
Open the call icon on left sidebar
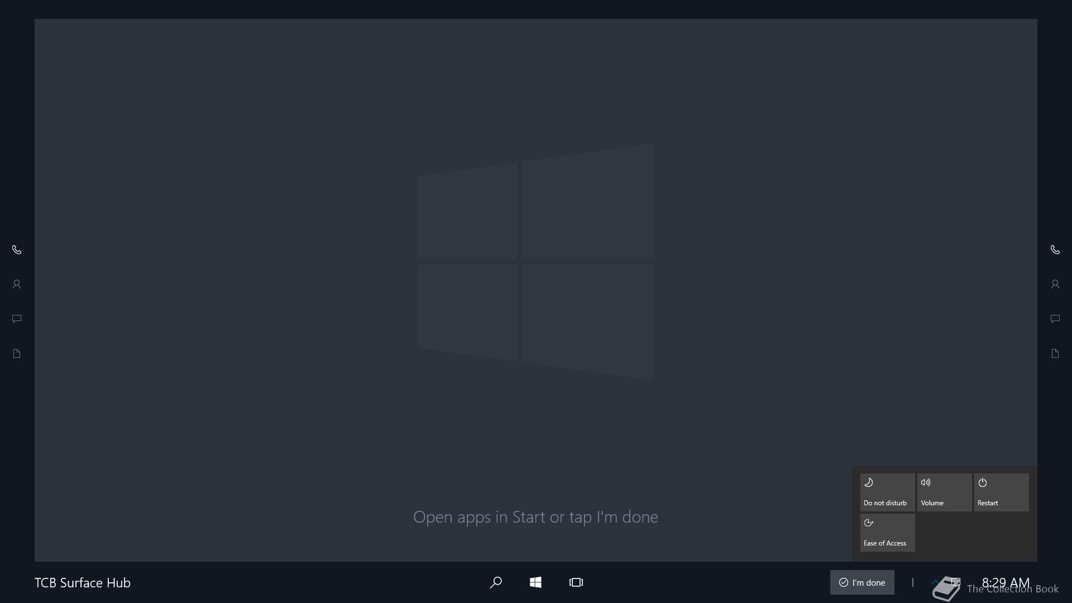click(x=17, y=250)
